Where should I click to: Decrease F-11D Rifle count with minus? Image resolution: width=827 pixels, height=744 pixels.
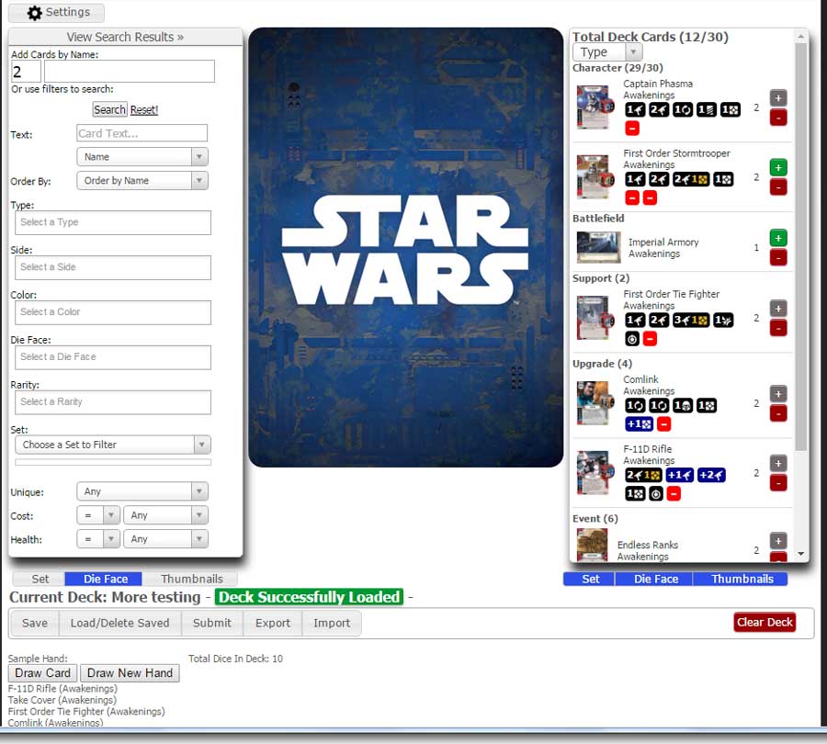coord(778,483)
